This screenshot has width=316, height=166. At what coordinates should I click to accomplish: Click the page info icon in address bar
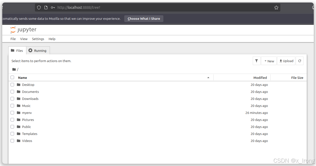pyautogui.click(x=46, y=8)
